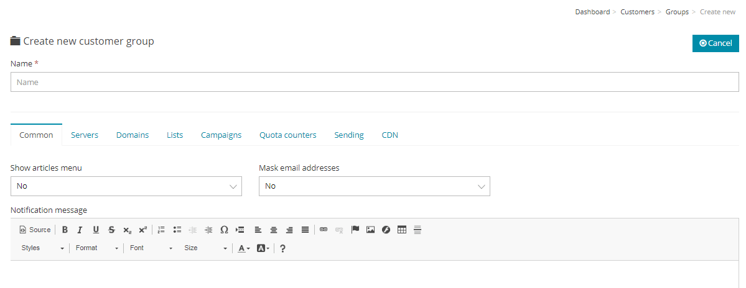
Task: Switch to the Servers tab
Action: (85, 135)
